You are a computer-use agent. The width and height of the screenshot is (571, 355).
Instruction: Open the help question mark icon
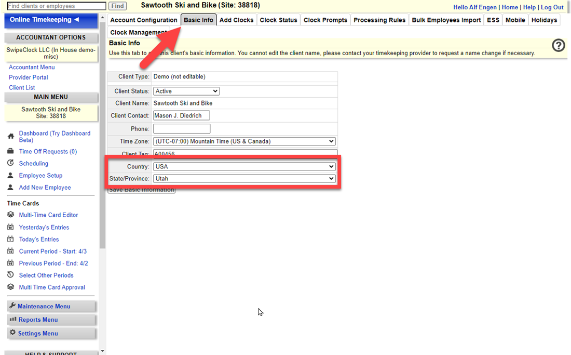pos(558,45)
